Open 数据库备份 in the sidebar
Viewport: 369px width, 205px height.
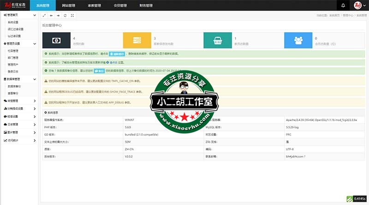click(x=15, y=86)
